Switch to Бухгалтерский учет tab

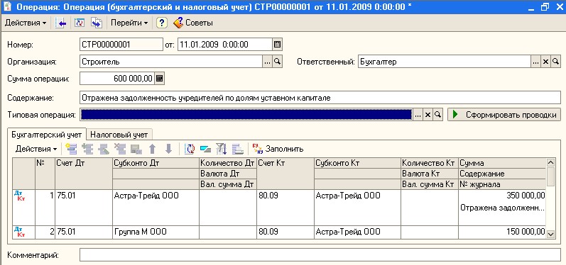click(47, 135)
